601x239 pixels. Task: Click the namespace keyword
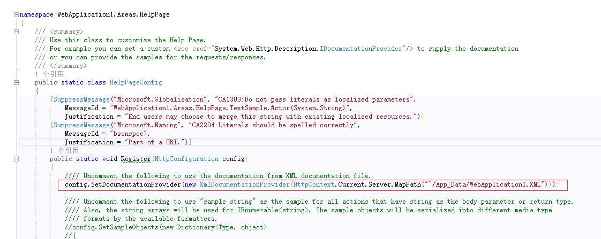[36, 14]
